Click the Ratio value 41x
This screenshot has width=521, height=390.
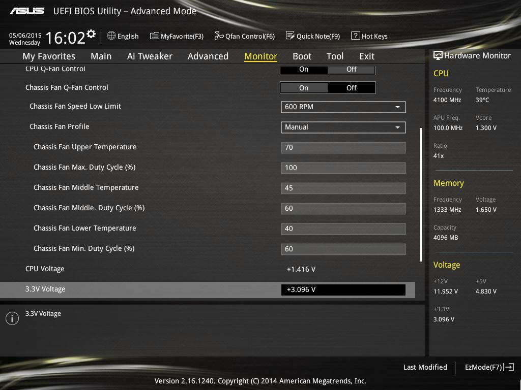coord(438,155)
